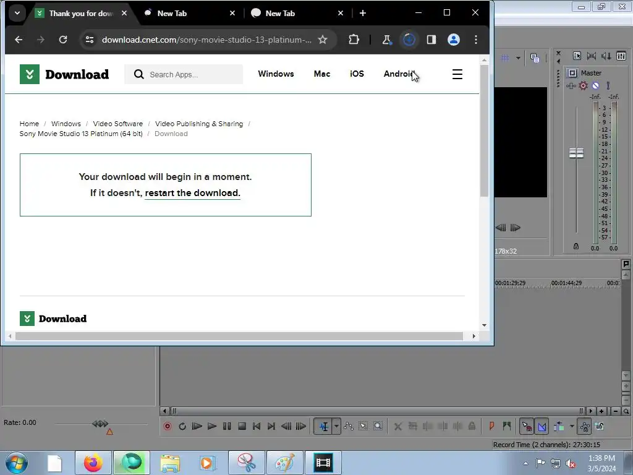Click preview next frame button
The image size is (633, 475).
[x=515, y=228]
